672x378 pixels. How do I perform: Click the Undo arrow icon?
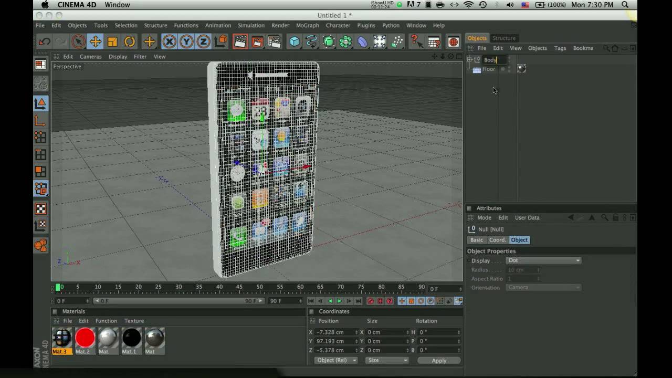(x=45, y=41)
